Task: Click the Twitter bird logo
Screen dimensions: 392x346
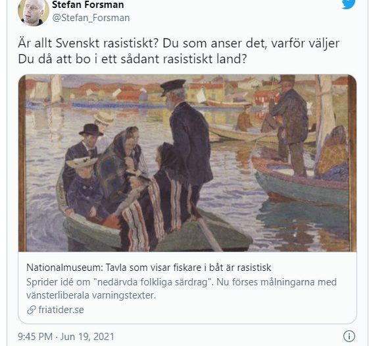Action: click(348, 4)
